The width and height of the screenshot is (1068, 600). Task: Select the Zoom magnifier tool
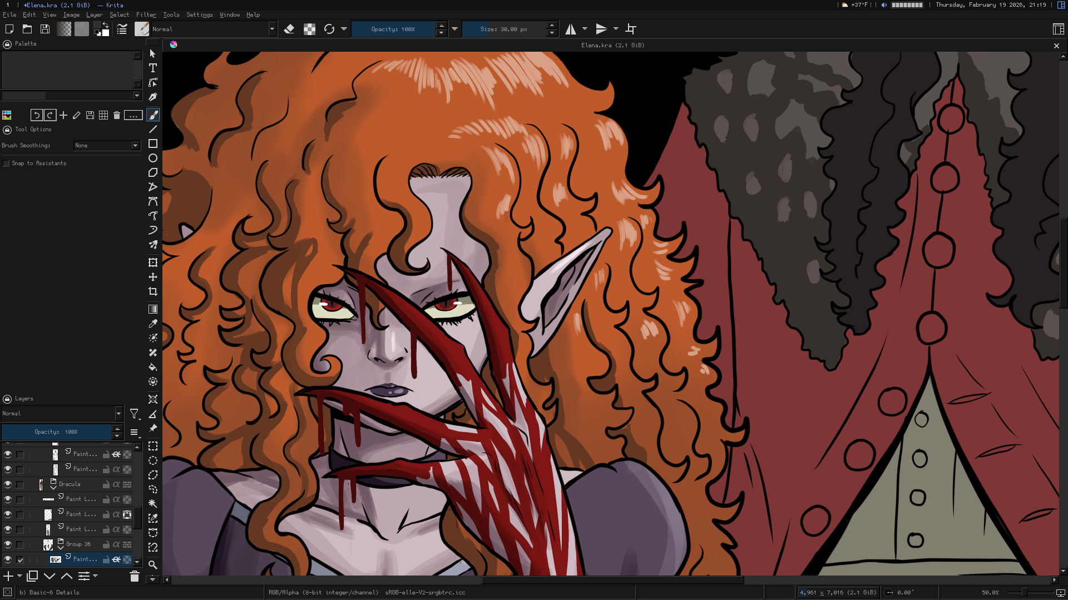153,564
